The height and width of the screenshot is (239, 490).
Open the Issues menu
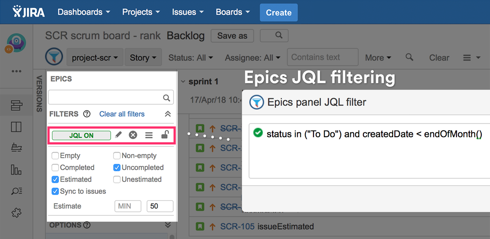[188, 12]
